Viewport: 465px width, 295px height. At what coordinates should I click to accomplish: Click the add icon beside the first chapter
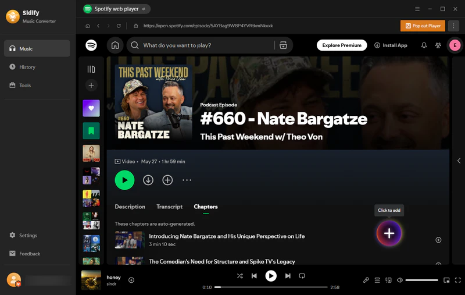click(438, 240)
